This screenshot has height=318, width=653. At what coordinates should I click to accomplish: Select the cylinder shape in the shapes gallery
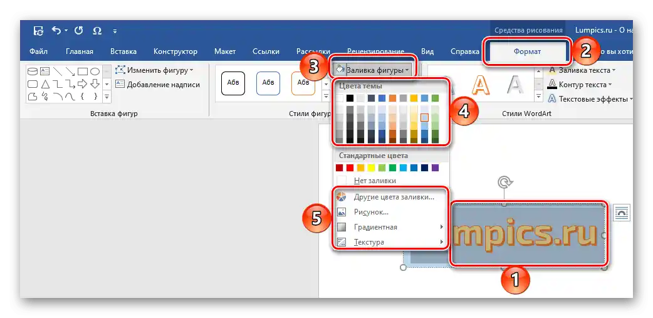(33, 72)
